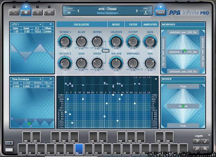Open the circular target page button
The width and height of the screenshot is (216, 157).
click(x=37, y=13)
